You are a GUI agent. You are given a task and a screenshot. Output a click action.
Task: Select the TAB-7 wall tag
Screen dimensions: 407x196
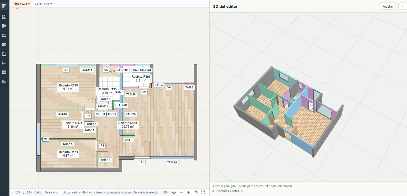(129, 140)
